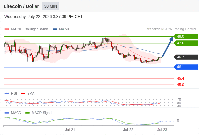Viewport: 199px width, 135px height.
Task: Click the MACD legend label
Action: [16, 113]
